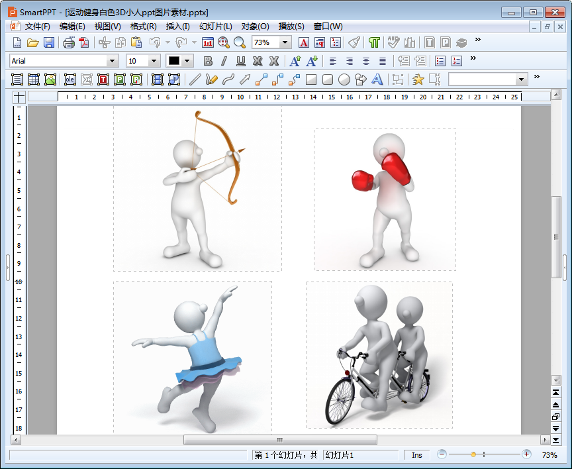Insert an OLE object frame
Viewport: 572px width, 469px height.
point(70,79)
